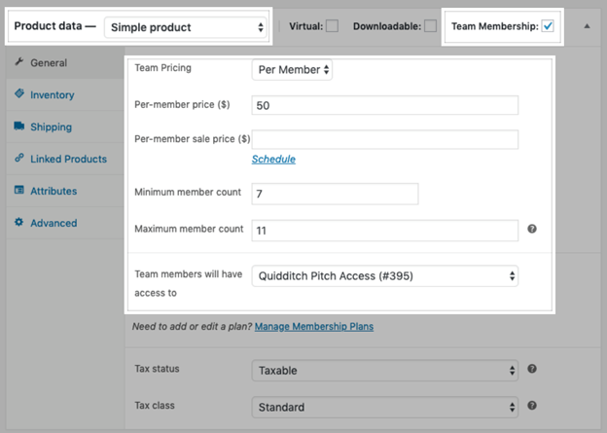The height and width of the screenshot is (433, 607).
Task: Click help icon beside Tax status
Action: point(532,369)
